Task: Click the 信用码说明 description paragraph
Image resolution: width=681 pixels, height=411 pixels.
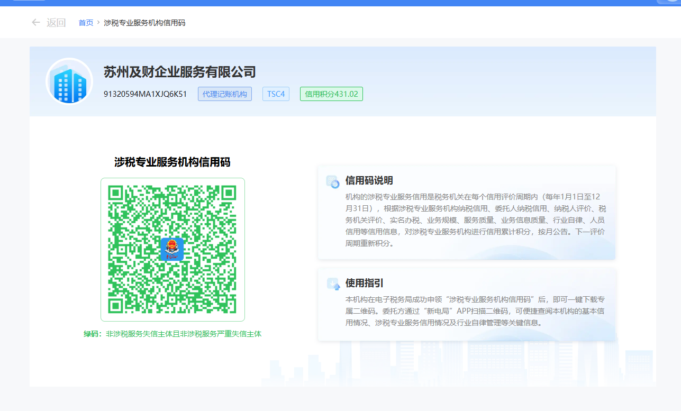Action: (x=476, y=220)
